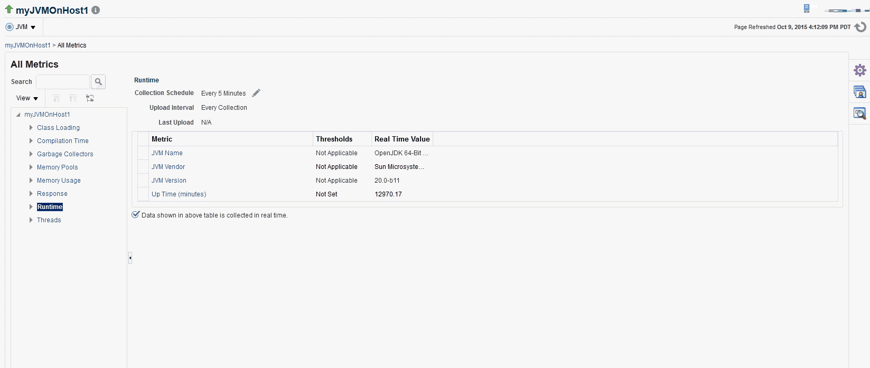Select Threads in the metrics tree
Screen dimensions: 870x368
(x=49, y=220)
